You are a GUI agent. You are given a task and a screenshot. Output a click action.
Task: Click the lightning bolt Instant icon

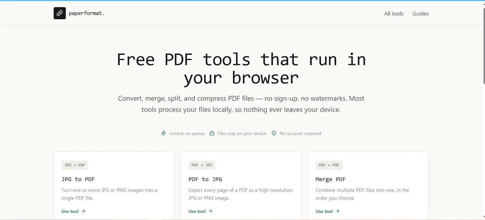tap(164, 133)
